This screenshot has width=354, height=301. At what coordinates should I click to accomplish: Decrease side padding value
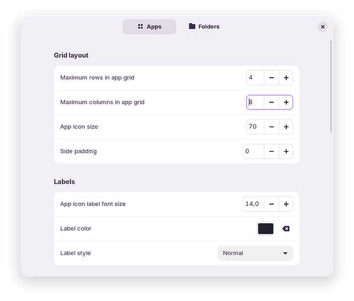(272, 151)
